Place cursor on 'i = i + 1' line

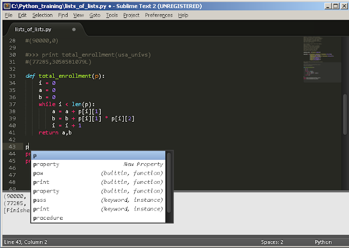67,126
